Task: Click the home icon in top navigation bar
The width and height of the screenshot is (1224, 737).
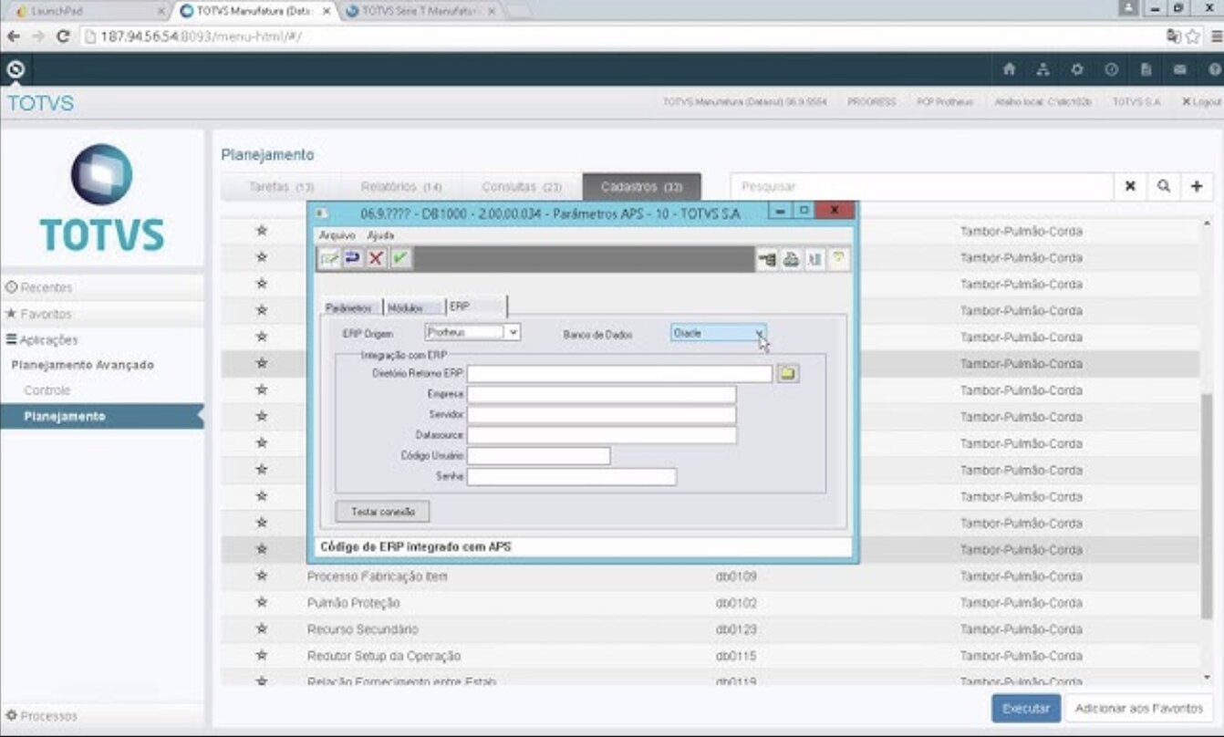Action: click(x=1009, y=69)
